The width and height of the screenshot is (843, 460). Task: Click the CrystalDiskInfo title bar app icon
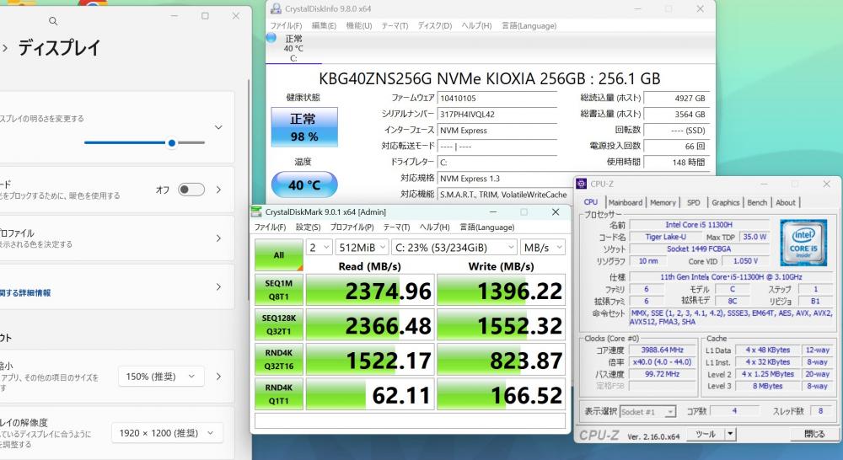pos(276,8)
